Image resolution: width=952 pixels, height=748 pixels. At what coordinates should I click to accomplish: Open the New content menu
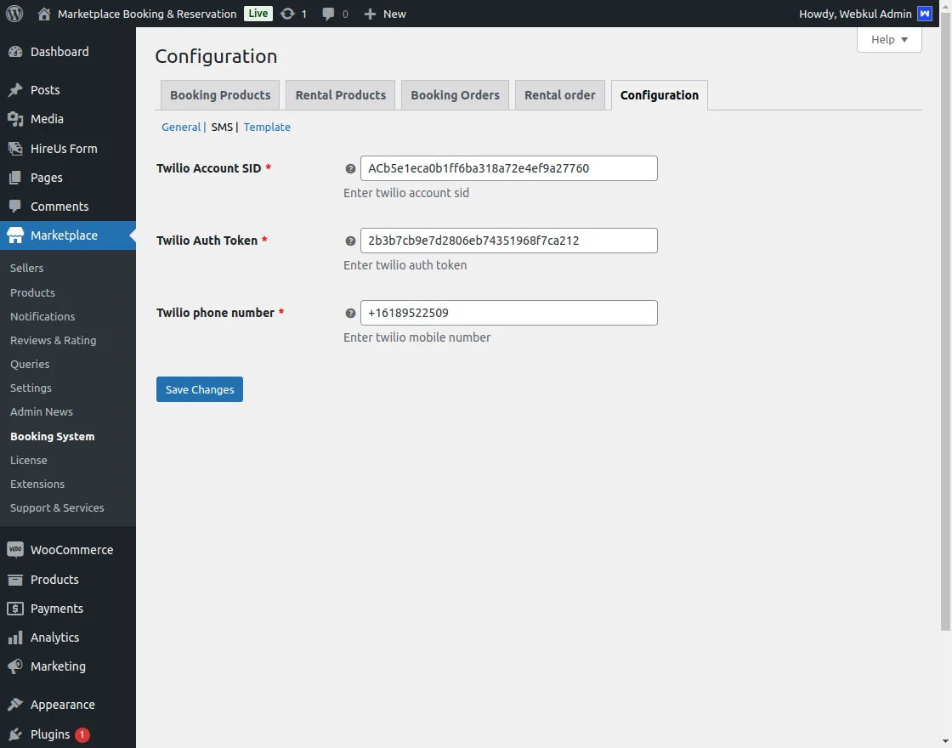point(385,14)
